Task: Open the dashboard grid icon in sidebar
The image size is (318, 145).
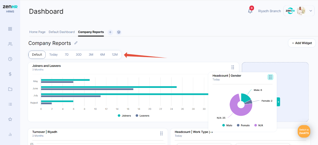Action: [x=10, y=29]
